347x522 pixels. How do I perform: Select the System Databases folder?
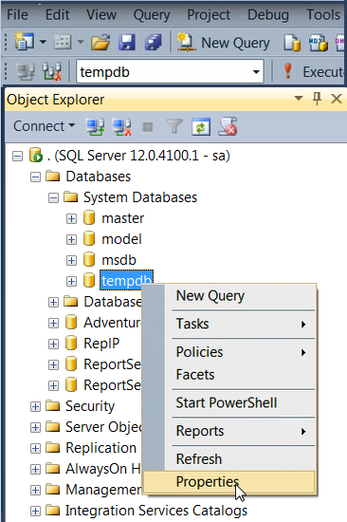pyautogui.click(x=140, y=197)
